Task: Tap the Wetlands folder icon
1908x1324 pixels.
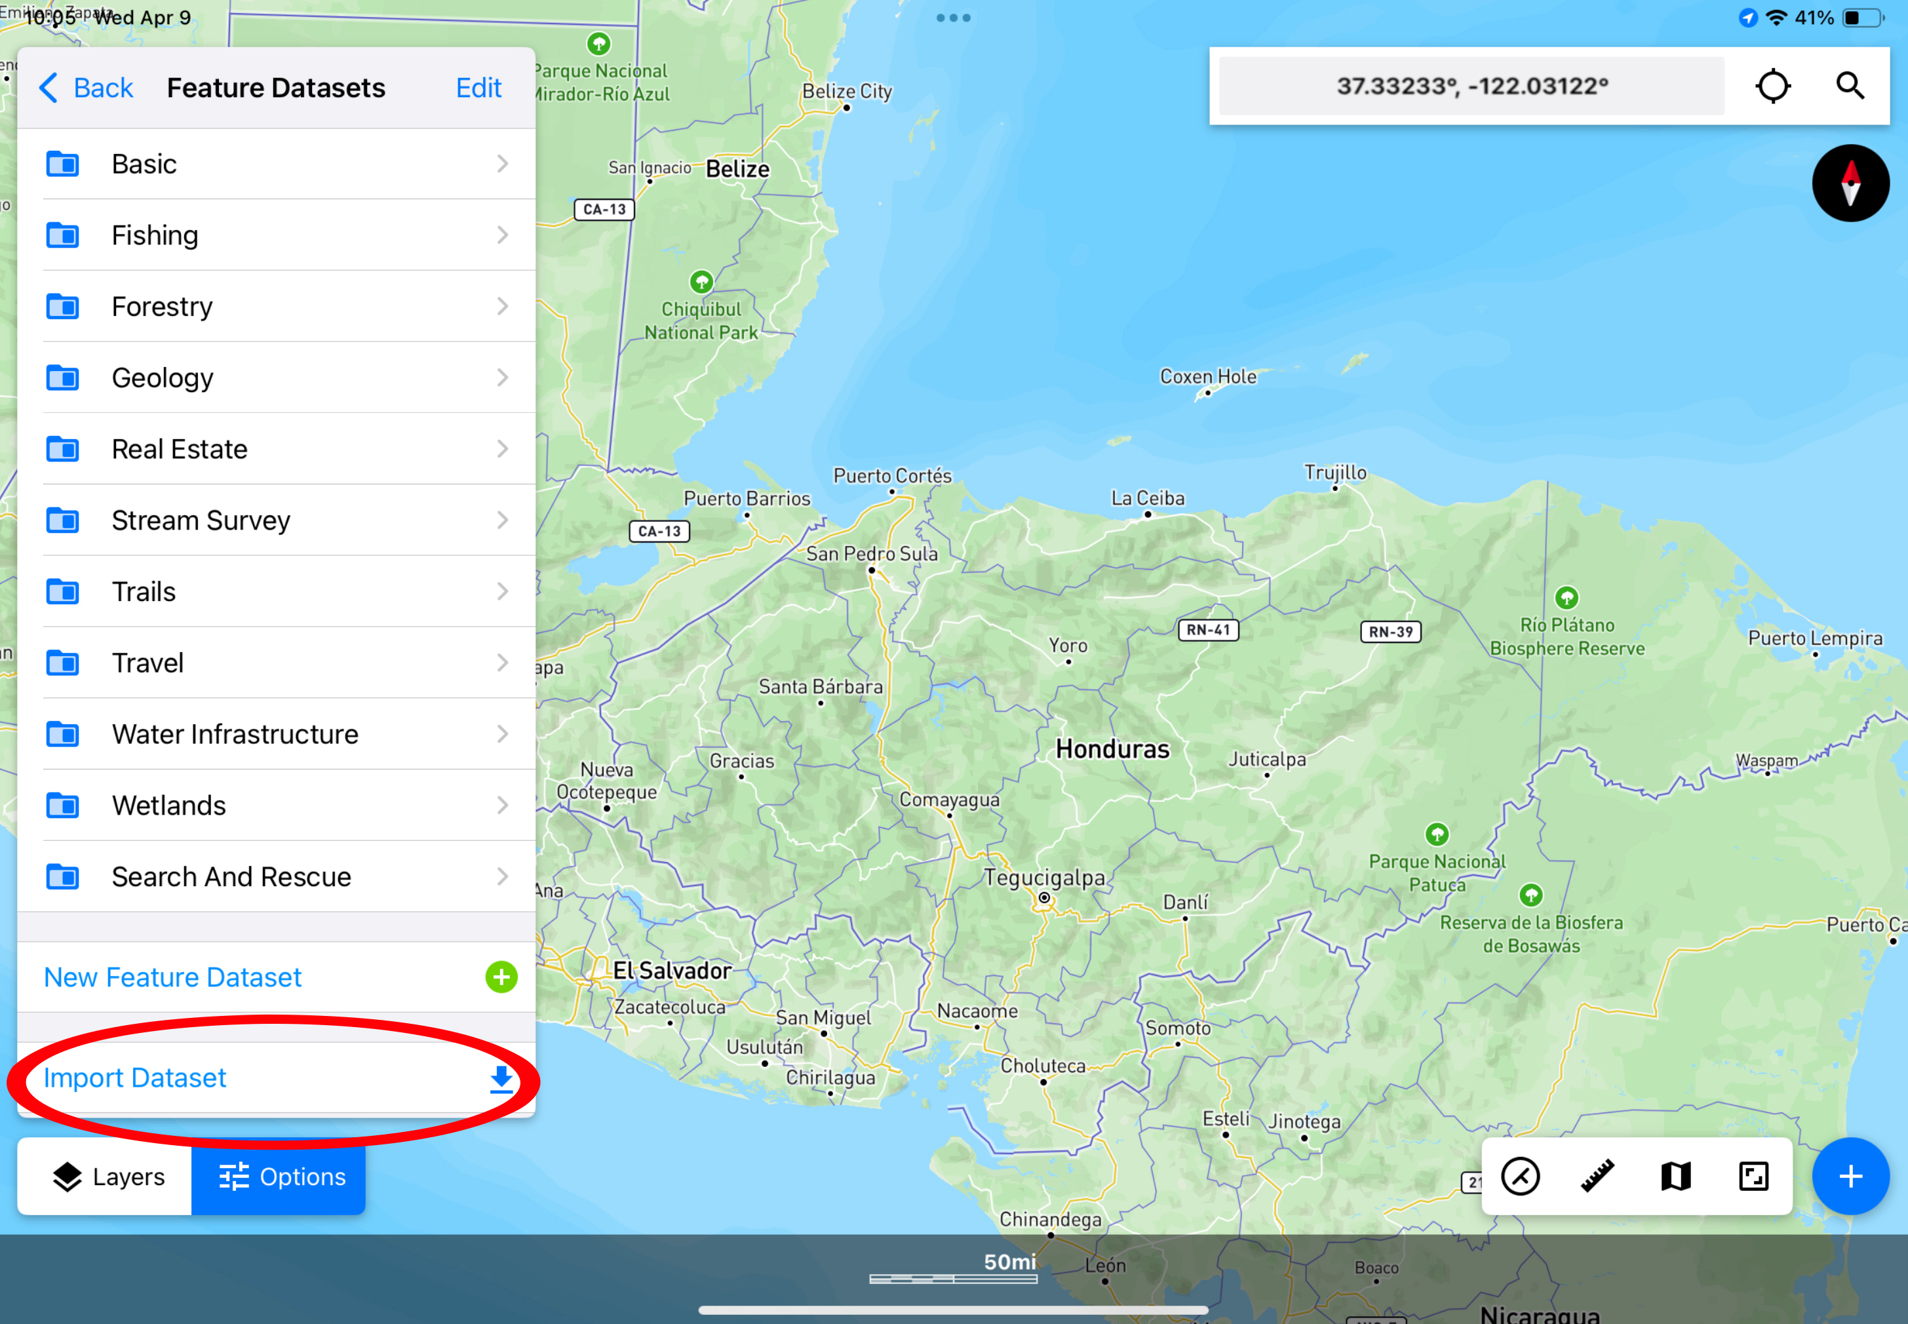Action: [62, 806]
